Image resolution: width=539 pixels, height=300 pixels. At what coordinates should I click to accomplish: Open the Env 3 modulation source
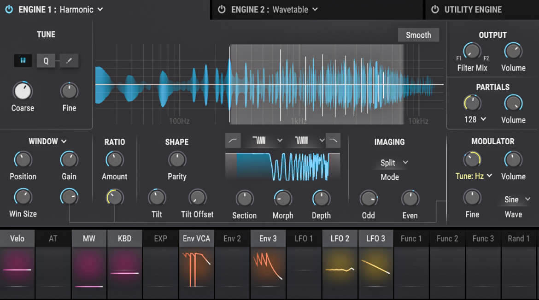pos(268,238)
